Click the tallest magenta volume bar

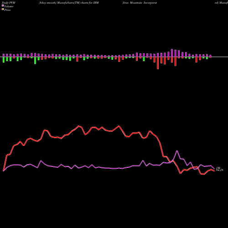[172, 53]
